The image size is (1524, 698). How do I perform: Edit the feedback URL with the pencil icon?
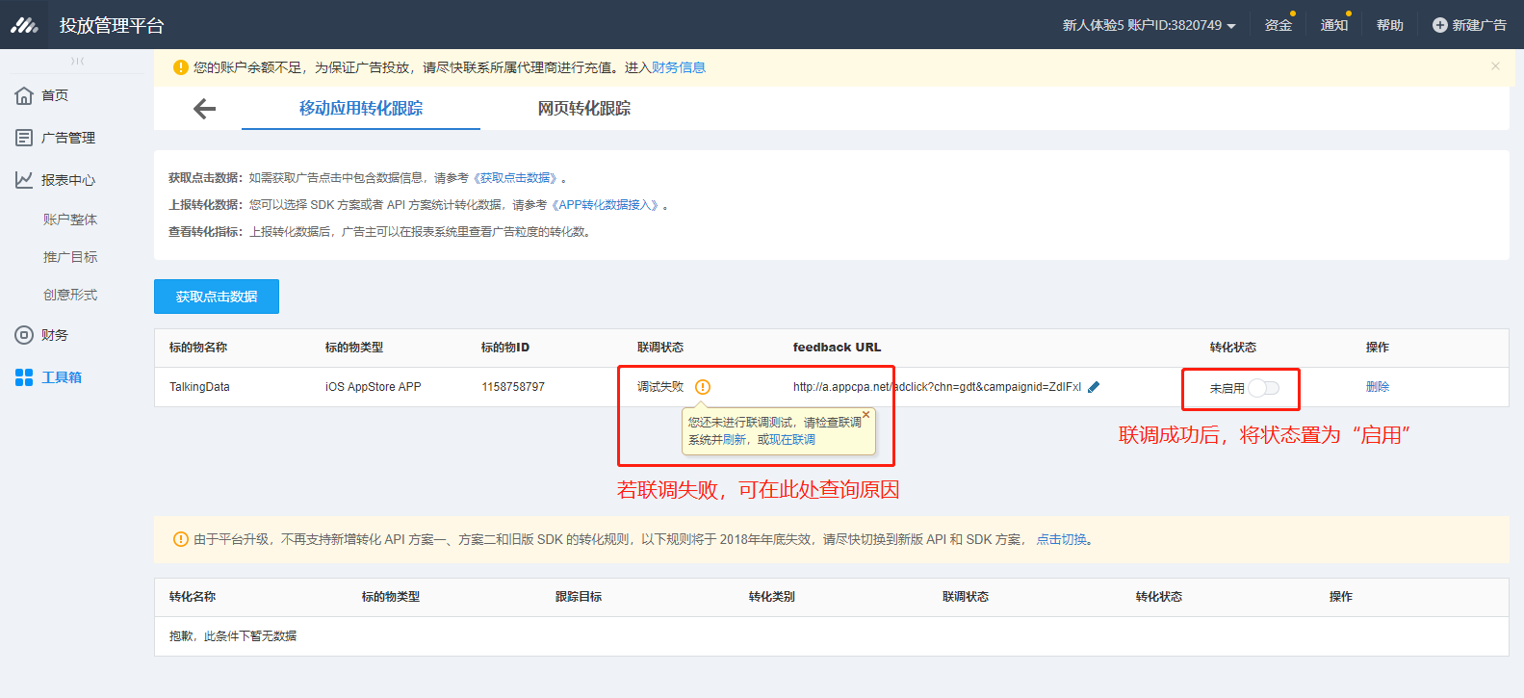(1094, 387)
